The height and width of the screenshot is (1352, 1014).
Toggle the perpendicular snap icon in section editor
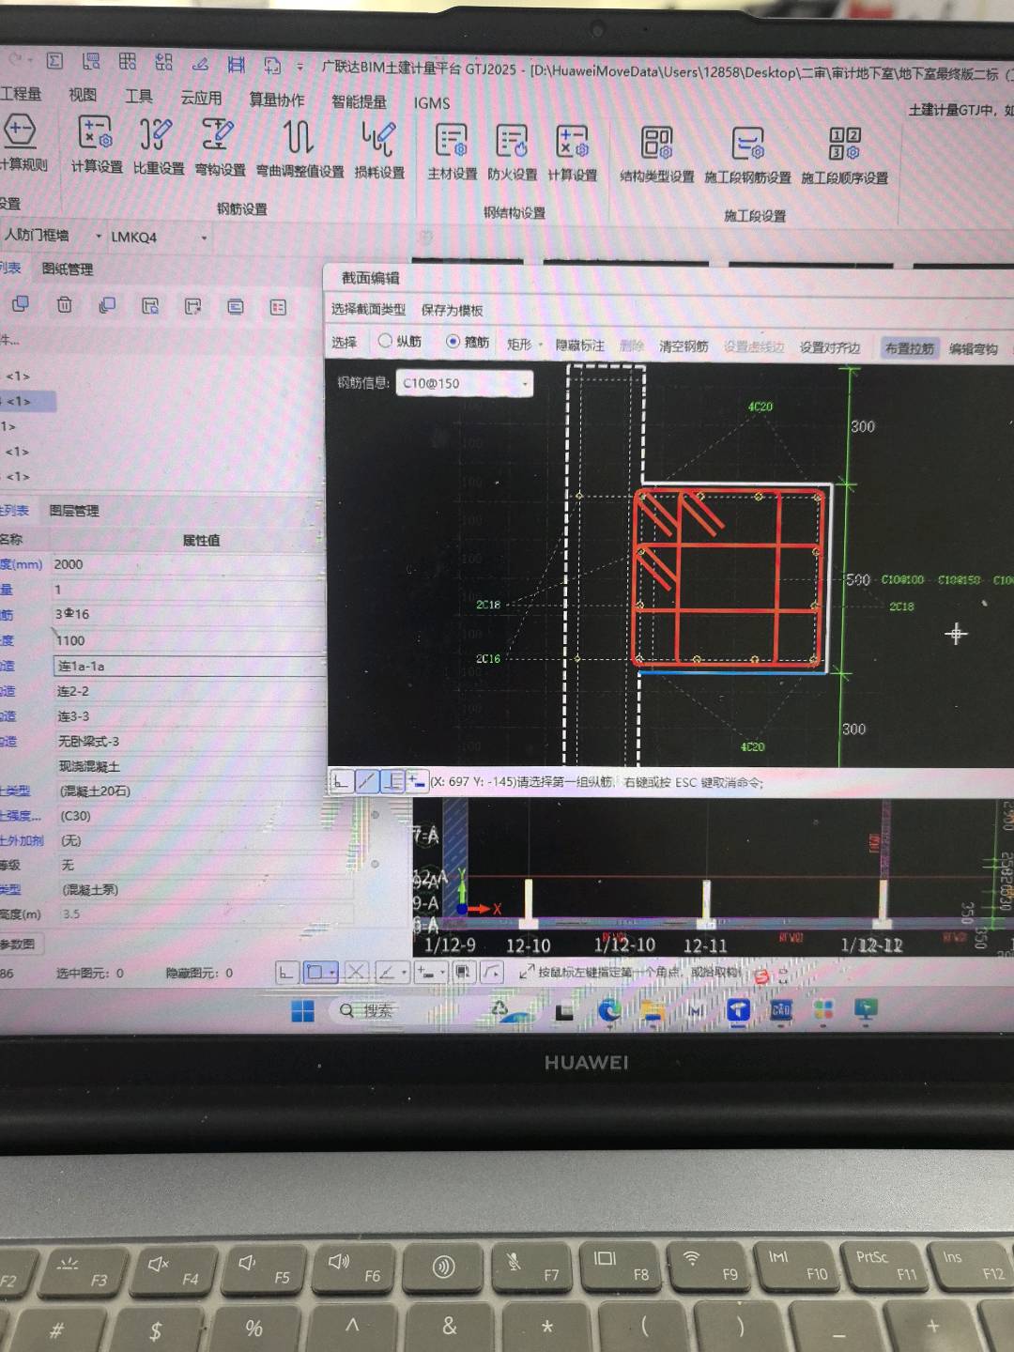(392, 781)
